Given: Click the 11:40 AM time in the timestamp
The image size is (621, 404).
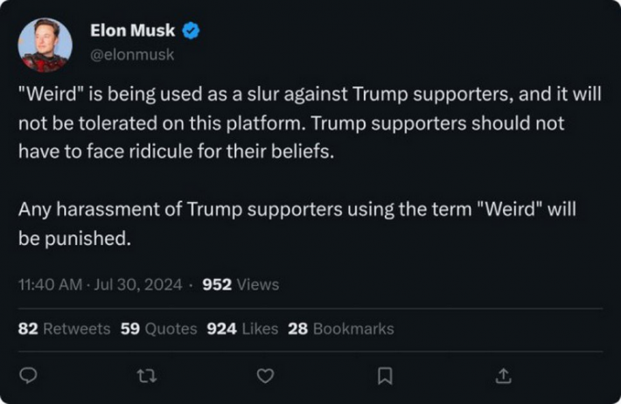Looking at the screenshot, I should [x=49, y=284].
